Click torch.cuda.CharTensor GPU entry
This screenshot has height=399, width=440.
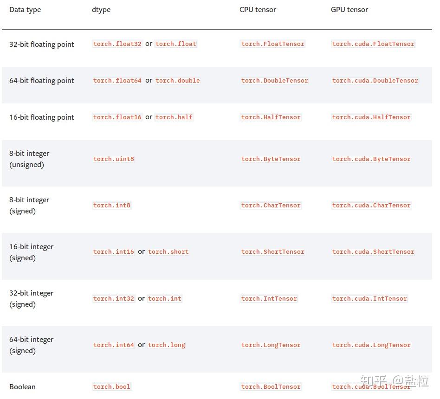point(371,206)
